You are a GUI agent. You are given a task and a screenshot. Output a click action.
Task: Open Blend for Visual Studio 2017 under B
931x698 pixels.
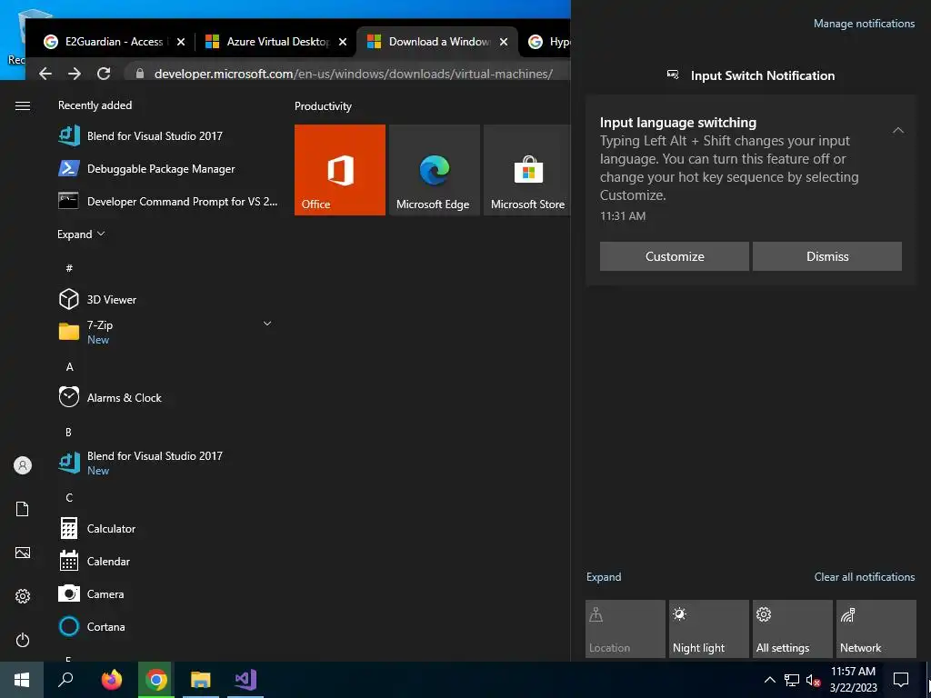168,463
